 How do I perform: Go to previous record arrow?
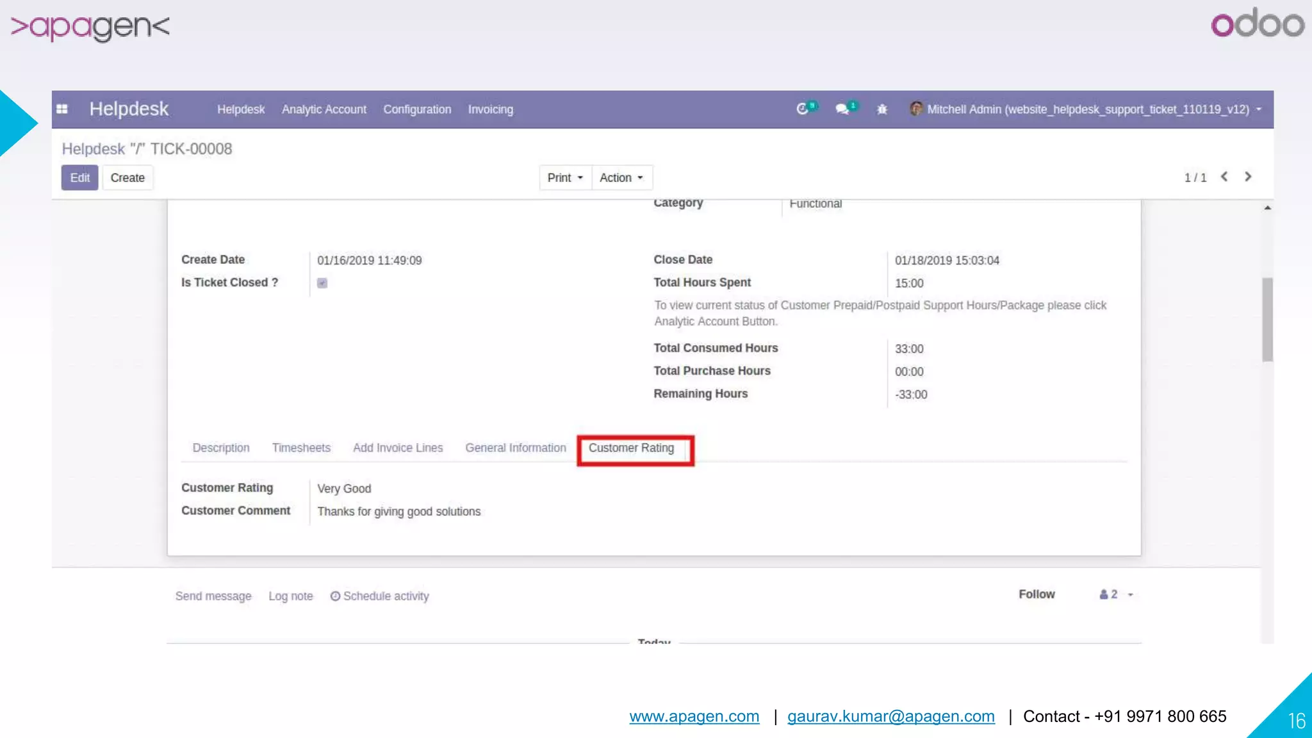1224,177
